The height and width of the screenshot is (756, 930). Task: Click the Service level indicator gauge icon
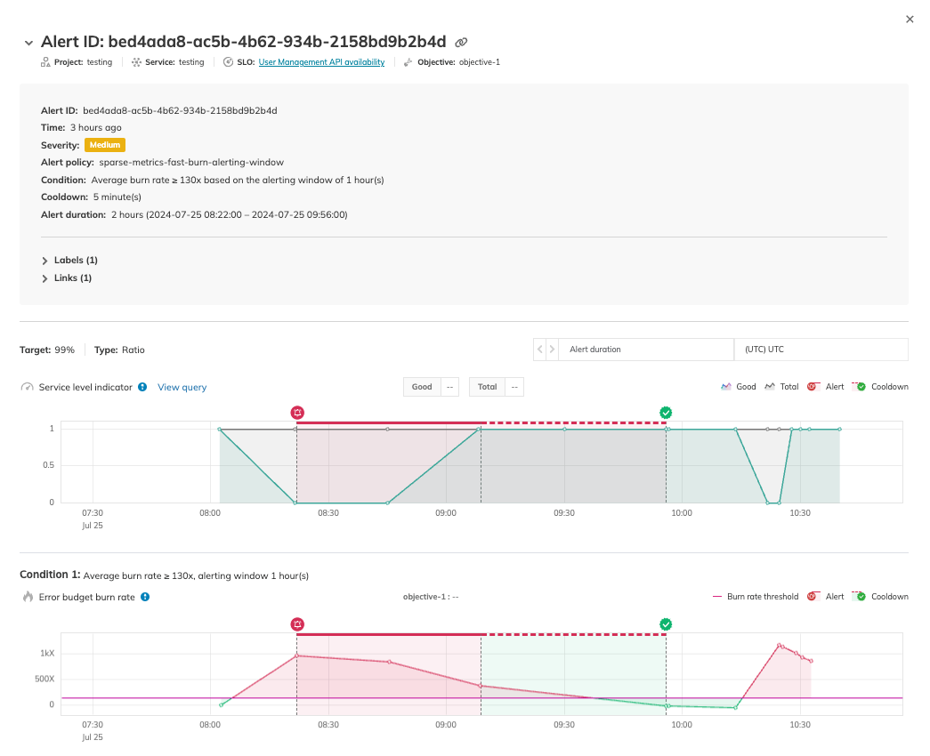(28, 387)
